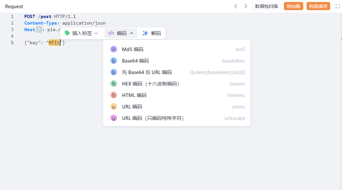Viewport: 342px width, 190px height.
Task: Expand the request panel to fullscreen
Action: [337, 6]
